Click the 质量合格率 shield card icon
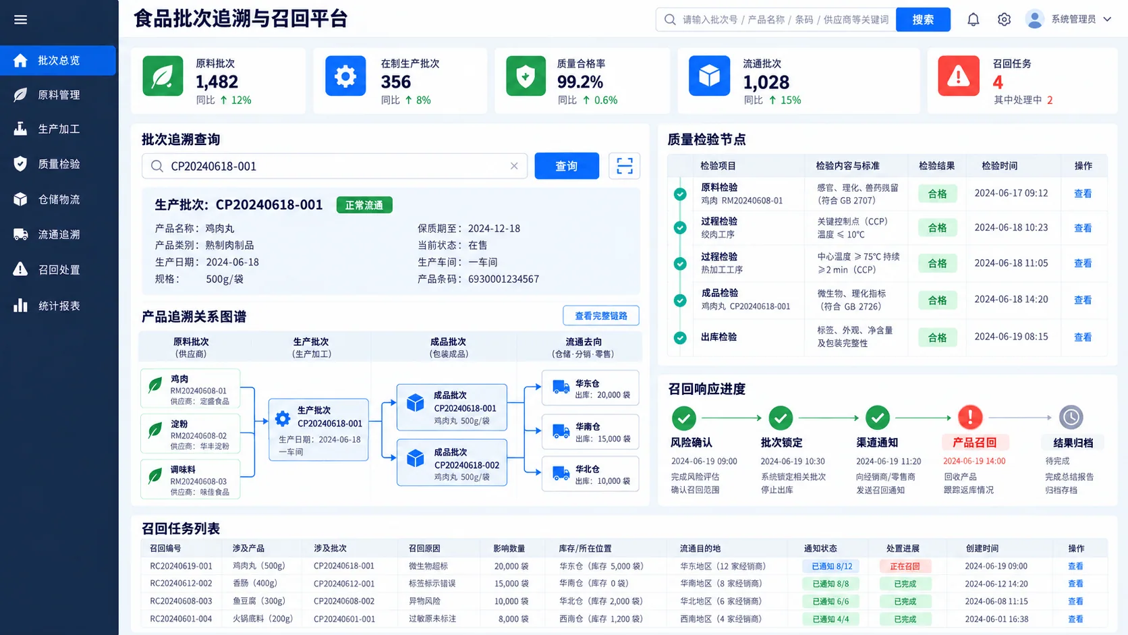This screenshot has height=635, width=1128. pyautogui.click(x=526, y=76)
